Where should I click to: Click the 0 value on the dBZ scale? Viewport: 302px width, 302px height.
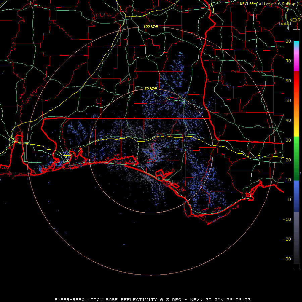pos(290,200)
